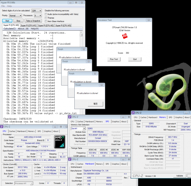Toggle the Aero Glass Interface checkbox
This screenshot has height=186, width=191.
click(x=46, y=21)
